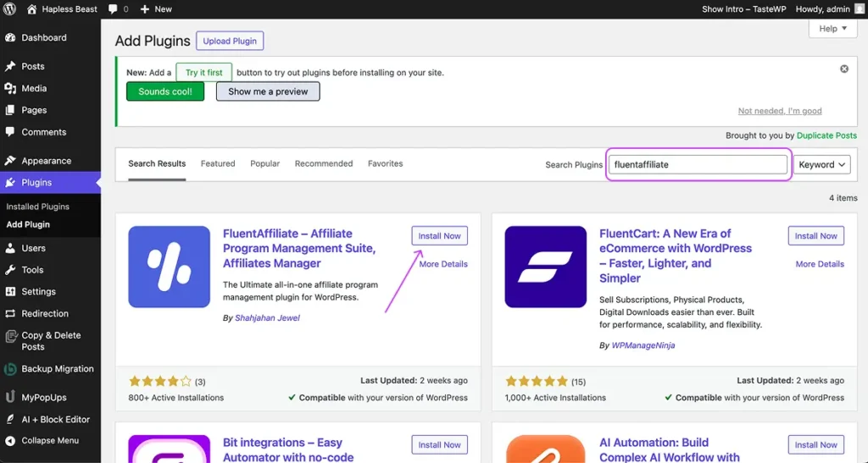This screenshot has height=463, width=868.
Task: Click the Media library icon
Action: [10, 88]
